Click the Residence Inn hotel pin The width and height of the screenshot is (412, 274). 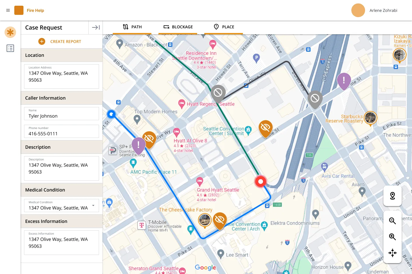pos(213,44)
